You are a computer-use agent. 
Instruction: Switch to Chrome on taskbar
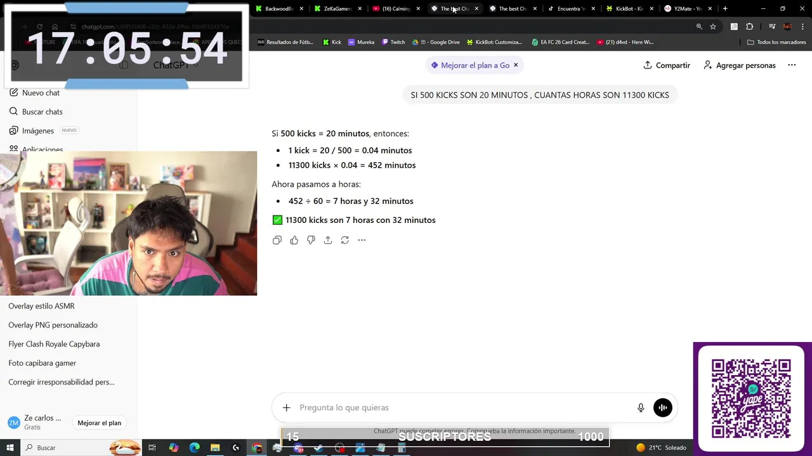tap(257, 448)
